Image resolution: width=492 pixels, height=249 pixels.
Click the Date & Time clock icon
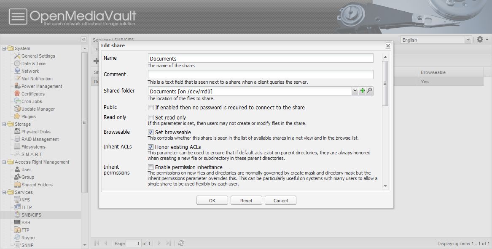(x=17, y=63)
